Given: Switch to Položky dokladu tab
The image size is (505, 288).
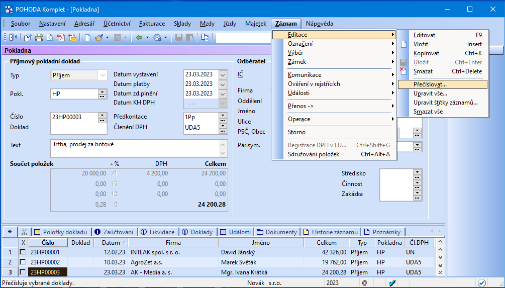Looking at the screenshot, I should point(61,232).
